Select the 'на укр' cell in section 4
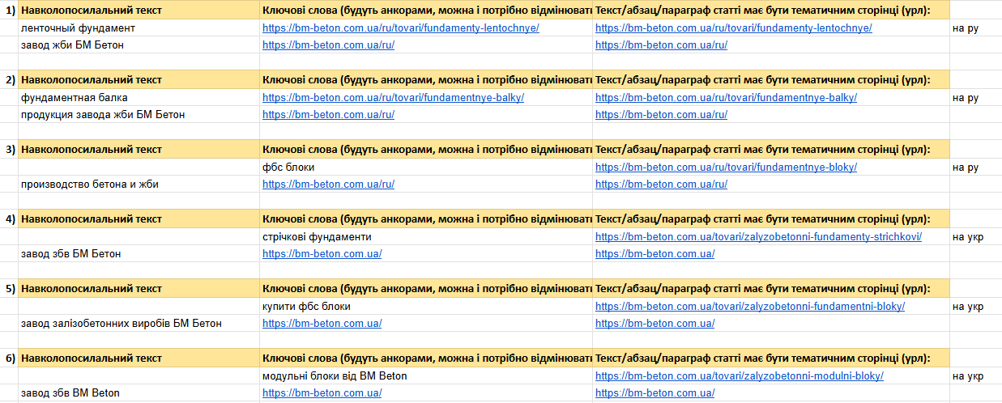 click(975, 237)
